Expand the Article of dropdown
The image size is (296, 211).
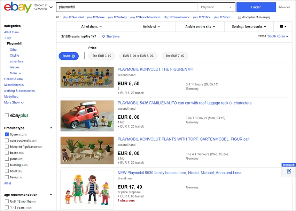pyautogui.click(x=151, y=26)
